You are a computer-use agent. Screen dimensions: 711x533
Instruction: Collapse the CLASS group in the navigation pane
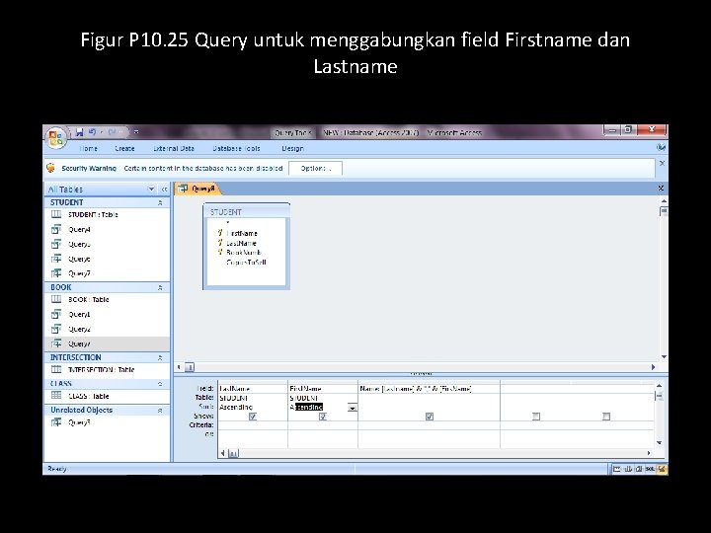160,384
